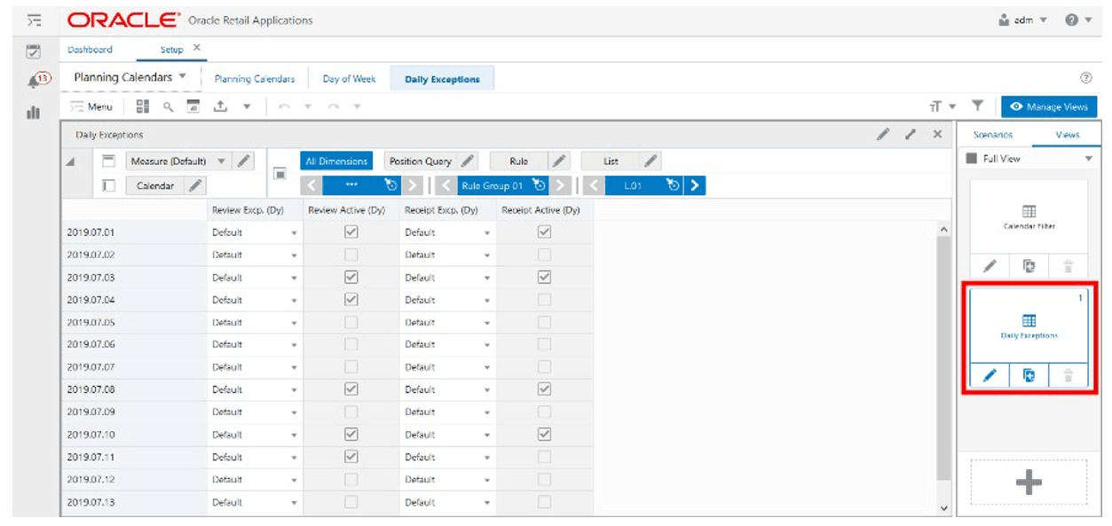Click the format window icon in toolbar

(x=193, y=106)
